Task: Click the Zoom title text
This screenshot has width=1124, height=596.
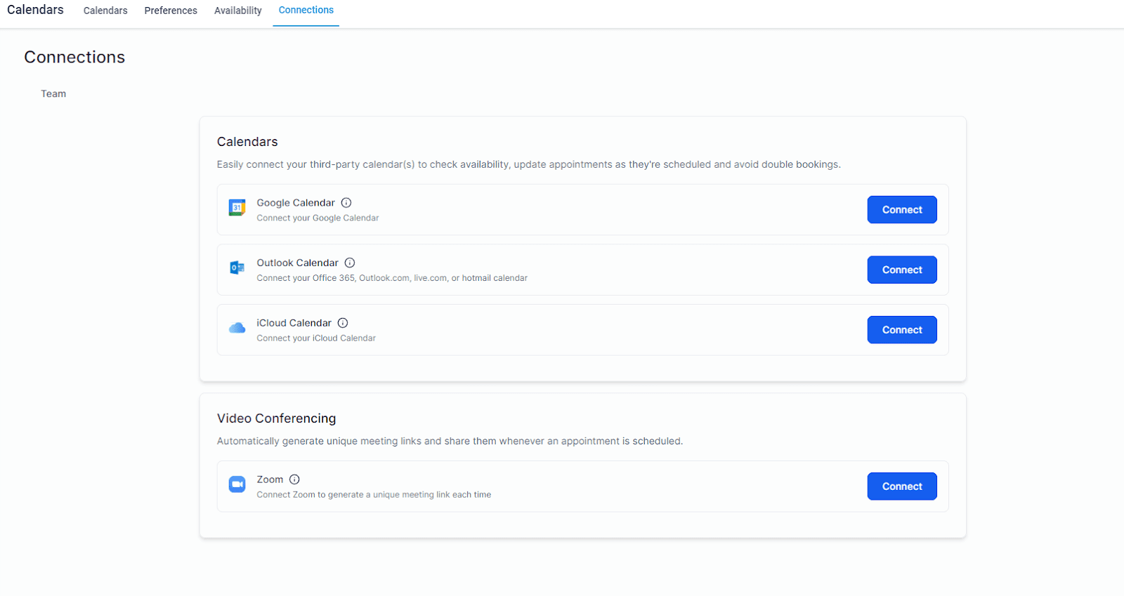Action: [x=270, y=479]
